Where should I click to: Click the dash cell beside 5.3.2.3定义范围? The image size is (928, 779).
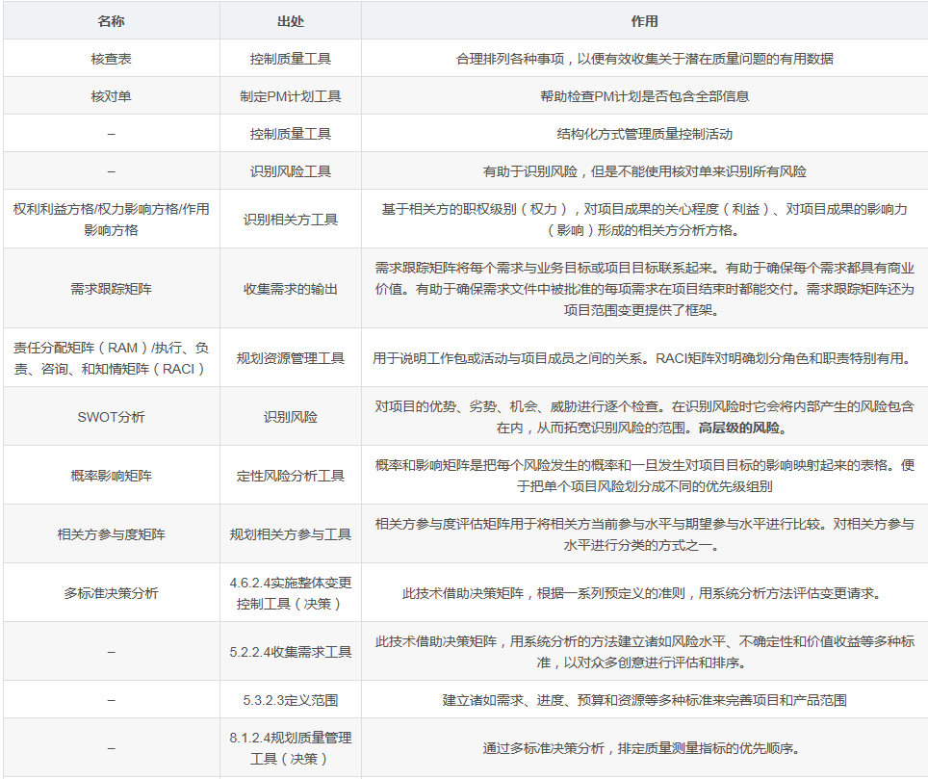(112, 700)
